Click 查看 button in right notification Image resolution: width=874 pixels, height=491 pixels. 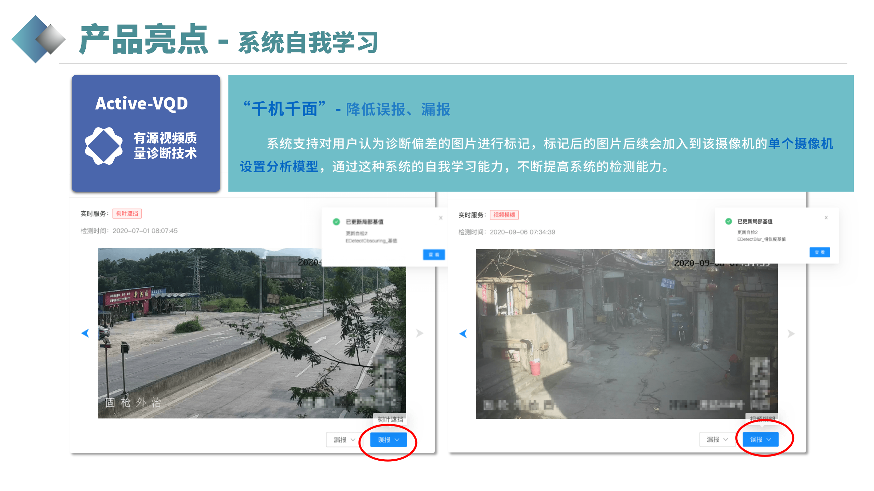pos(819,252)
